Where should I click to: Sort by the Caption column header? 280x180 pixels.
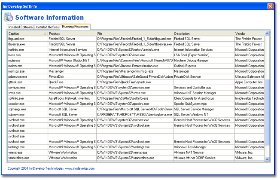point(27,34)
